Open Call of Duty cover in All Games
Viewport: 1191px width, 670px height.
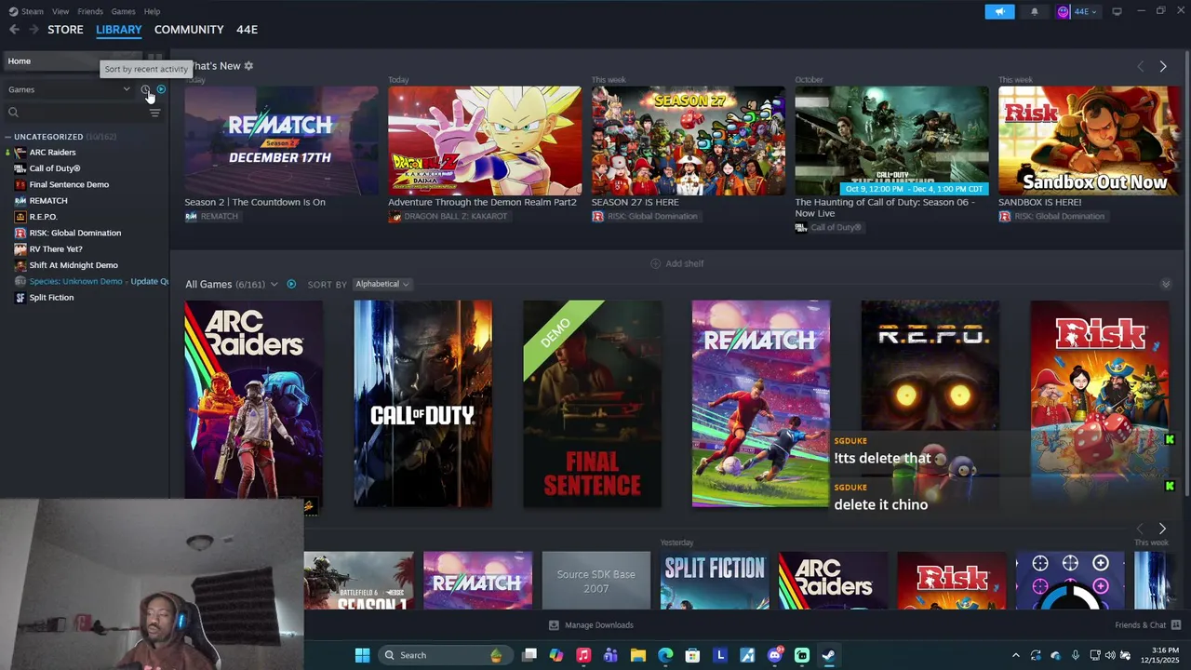point(422,404)
